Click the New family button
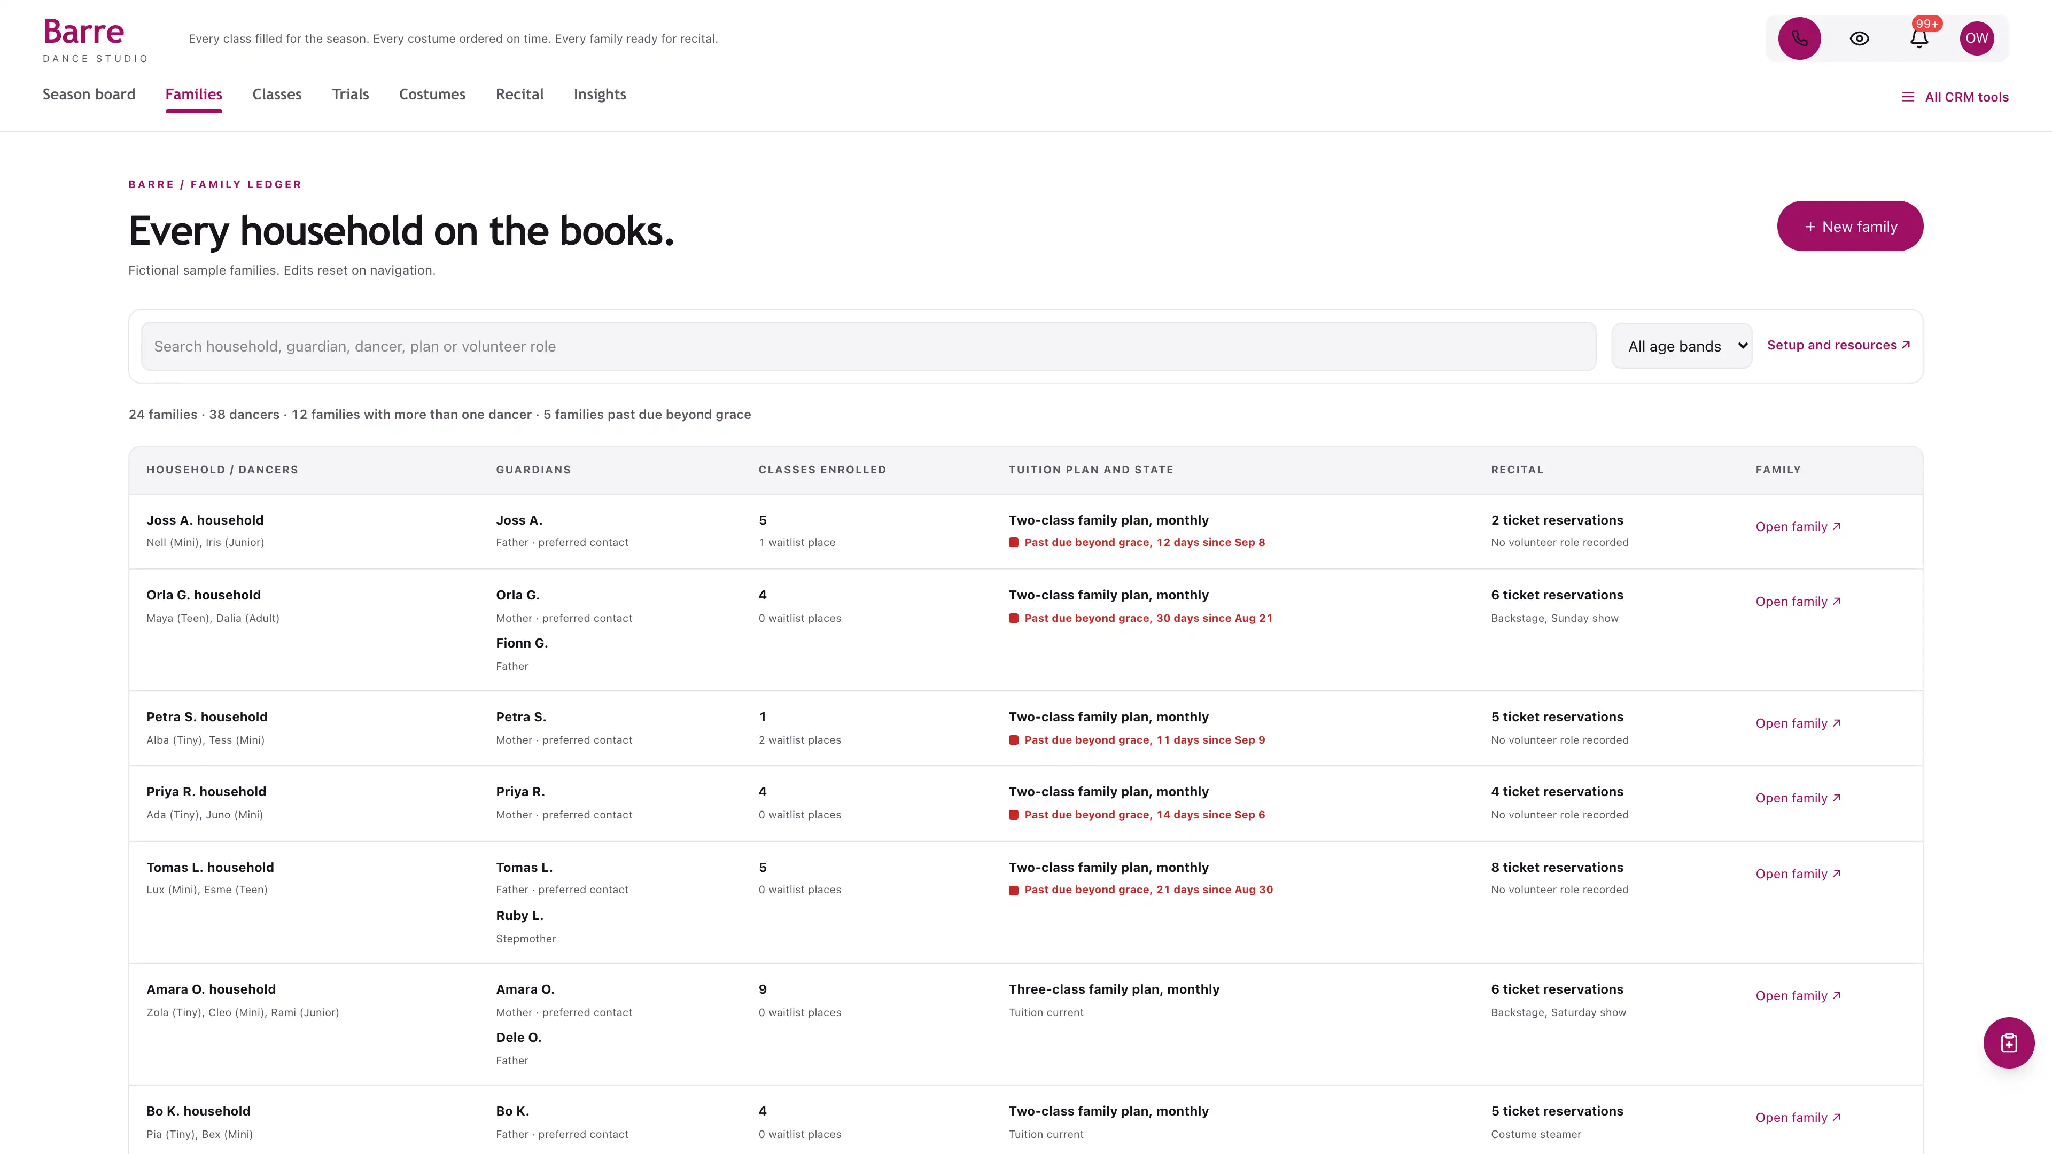The width and height of the screenshot is (2052, 1154). 1849,226
